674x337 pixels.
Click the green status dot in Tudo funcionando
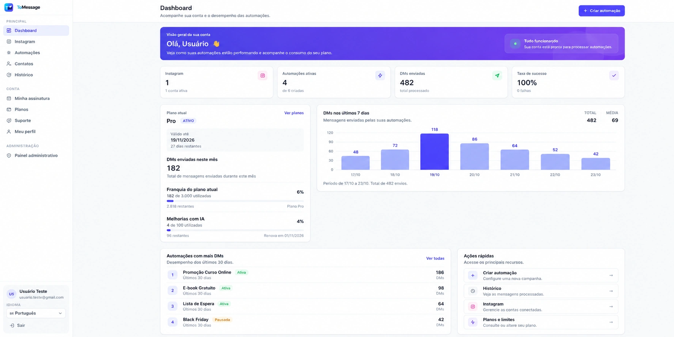515,44
